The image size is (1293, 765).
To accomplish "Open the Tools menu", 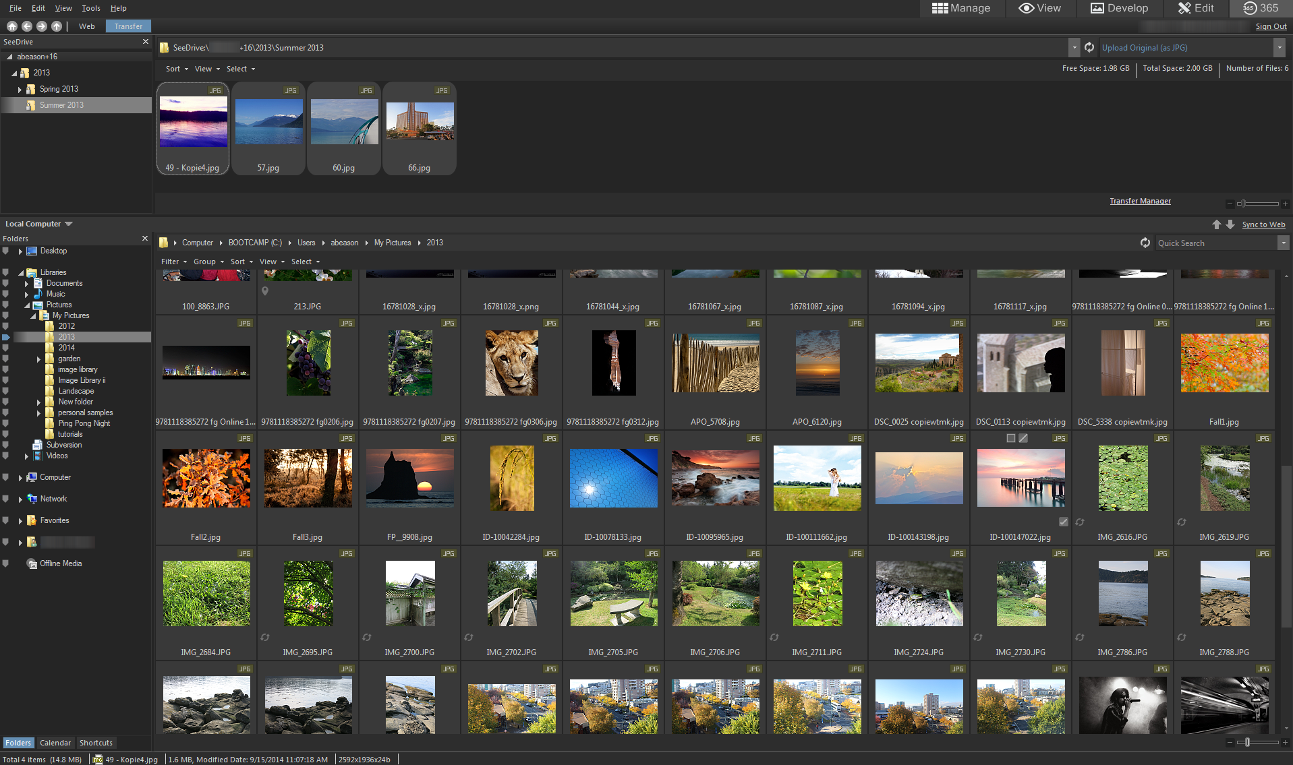I will [90, 8].
